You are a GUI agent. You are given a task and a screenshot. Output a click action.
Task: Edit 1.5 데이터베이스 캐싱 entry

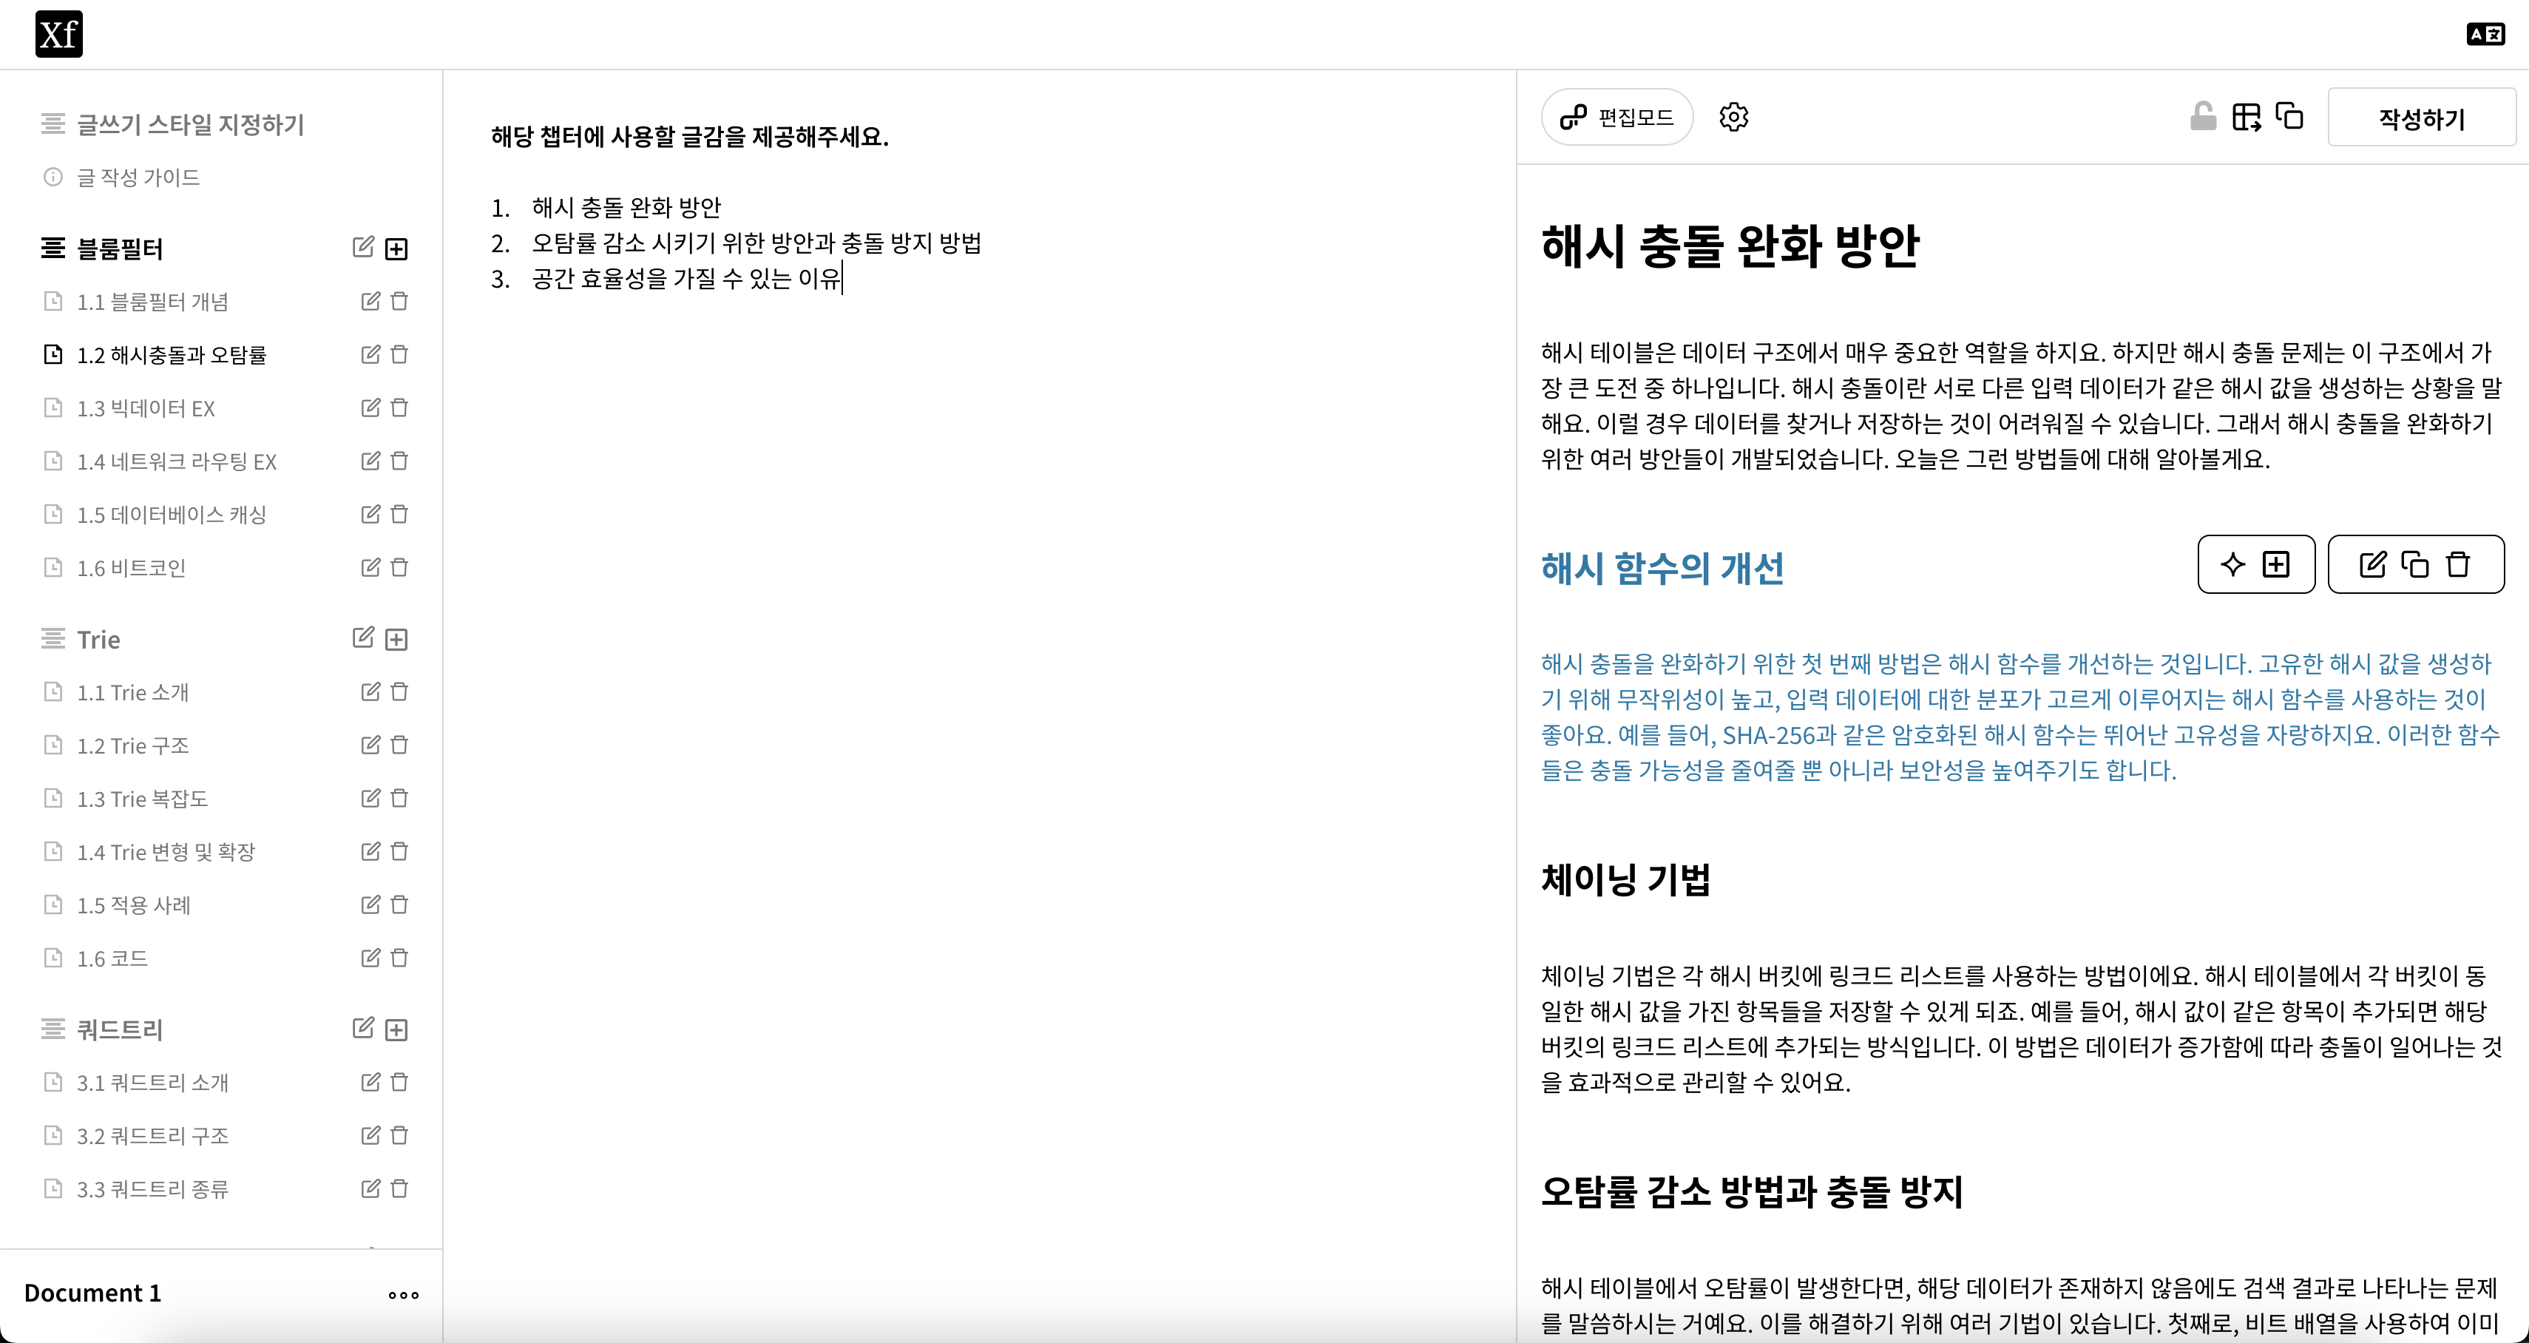tap(370, 513)
